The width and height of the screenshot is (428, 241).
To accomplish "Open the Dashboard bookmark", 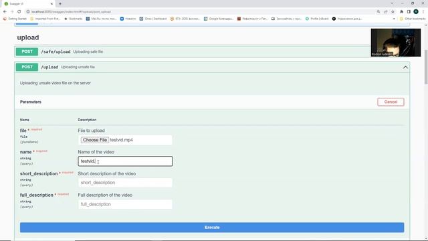I will [153, 19].
